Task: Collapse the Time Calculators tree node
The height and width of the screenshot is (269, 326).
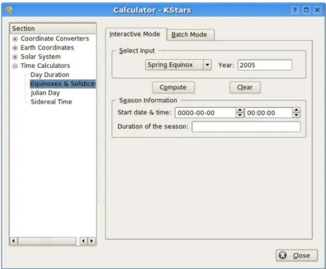Action: click(15, 66)
